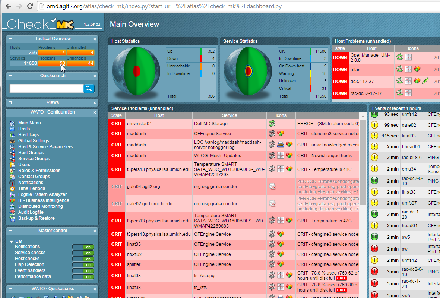Click the Time Periods clock icon

coord(12,188)
